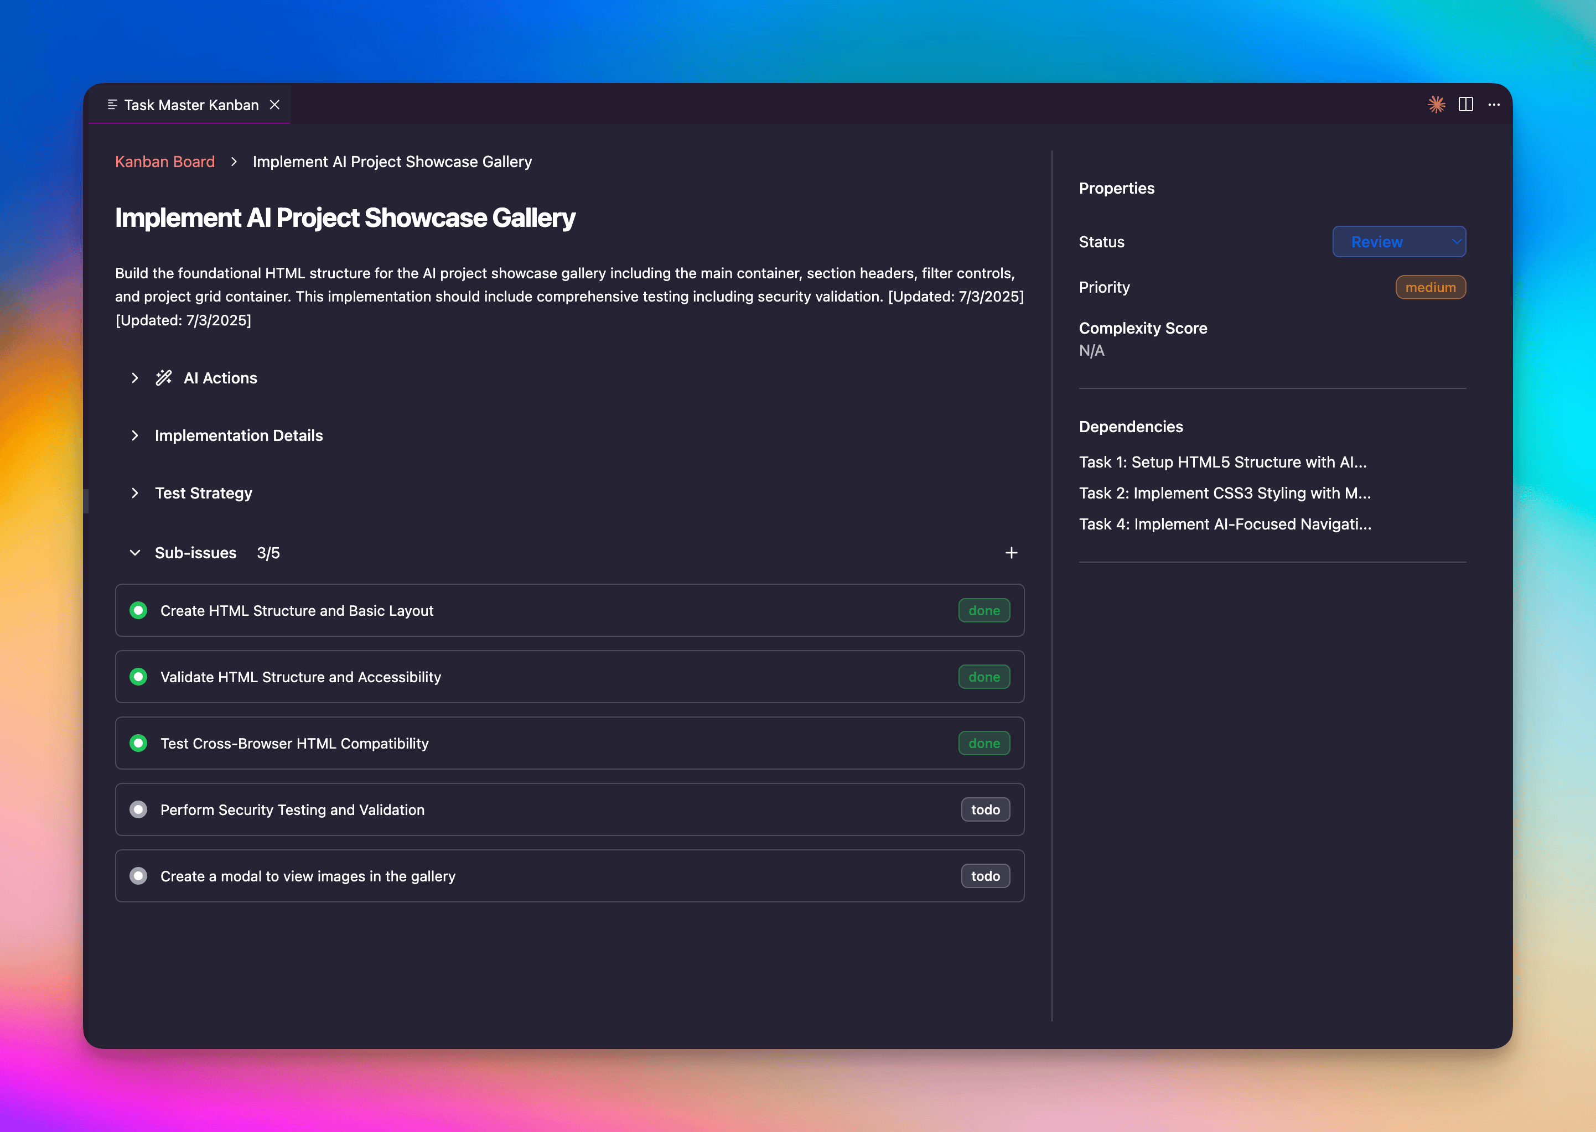Select the Task Master Kanban tab
The image size is (1596, 1132).
tap(191, 105)
